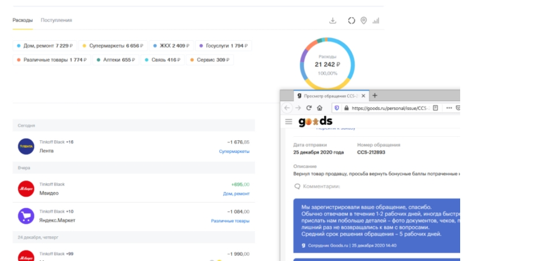This screenshot has width=553, height=261.
Task: Filter by Дом, ремонт 7 229 ₽ chip
Action: tap(45, 46)
